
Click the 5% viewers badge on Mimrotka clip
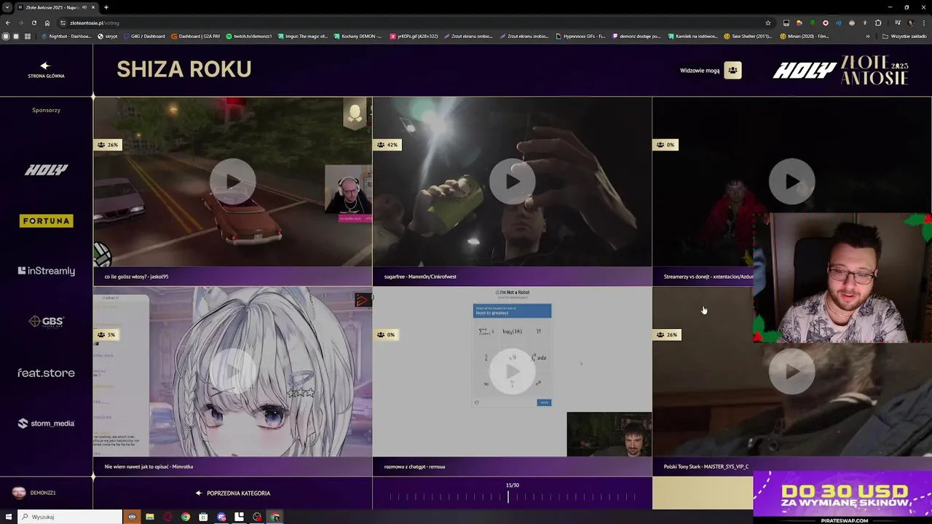click(x=106, y=335)
